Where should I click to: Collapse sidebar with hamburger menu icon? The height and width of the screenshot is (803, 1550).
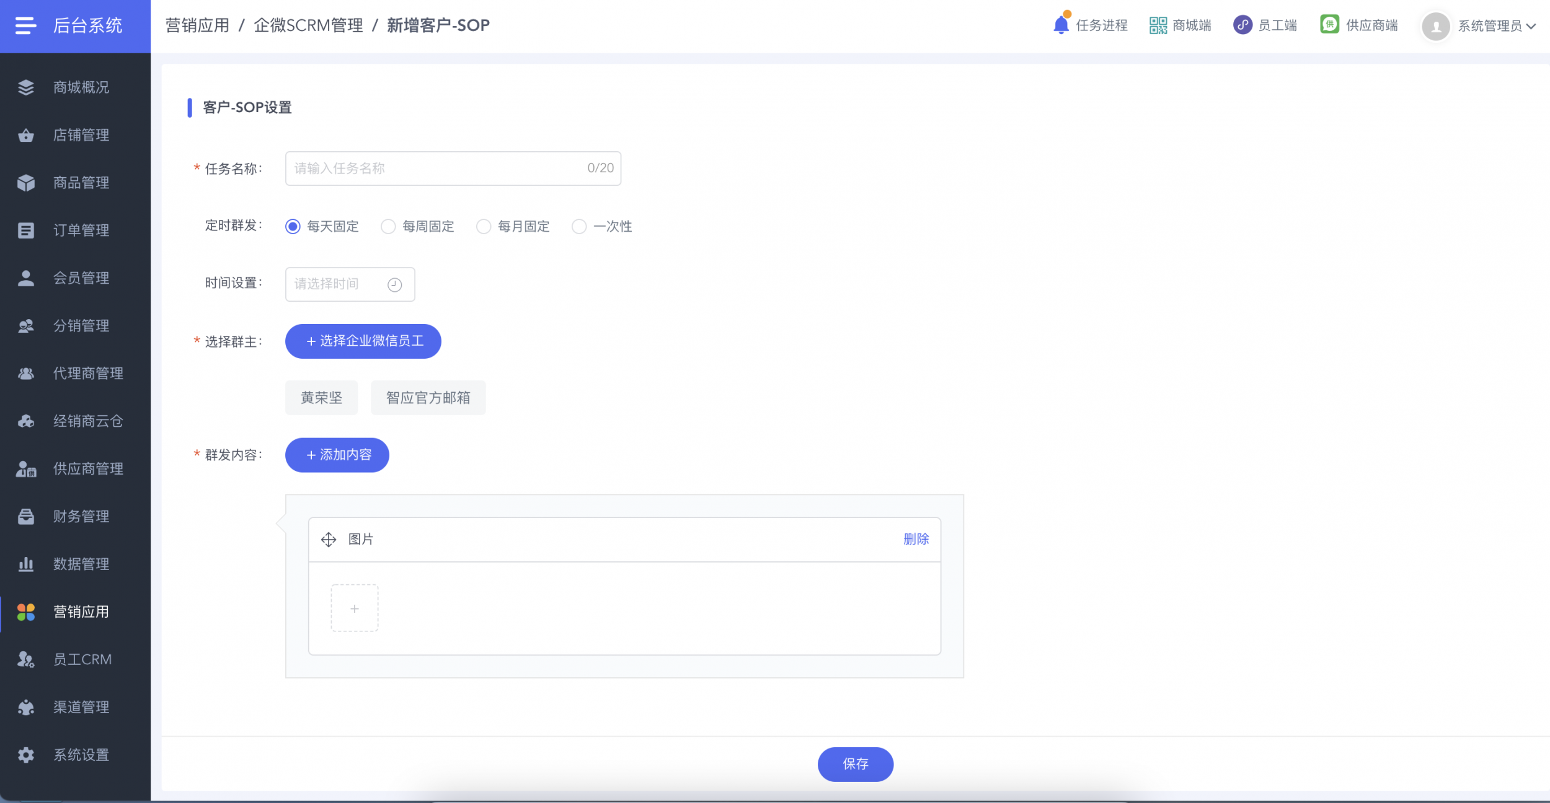(x=25, y=25)
